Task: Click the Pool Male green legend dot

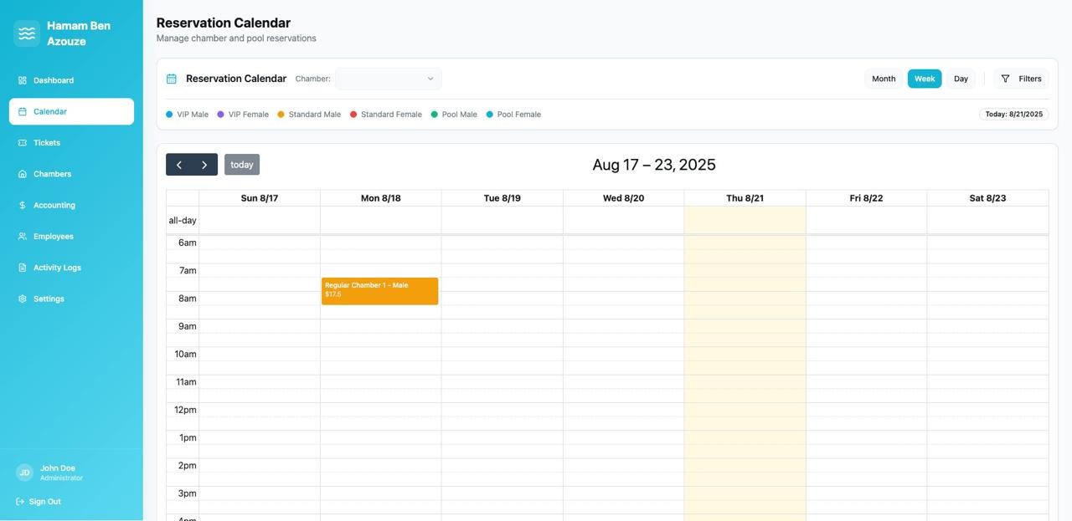Action: (434, 115)
